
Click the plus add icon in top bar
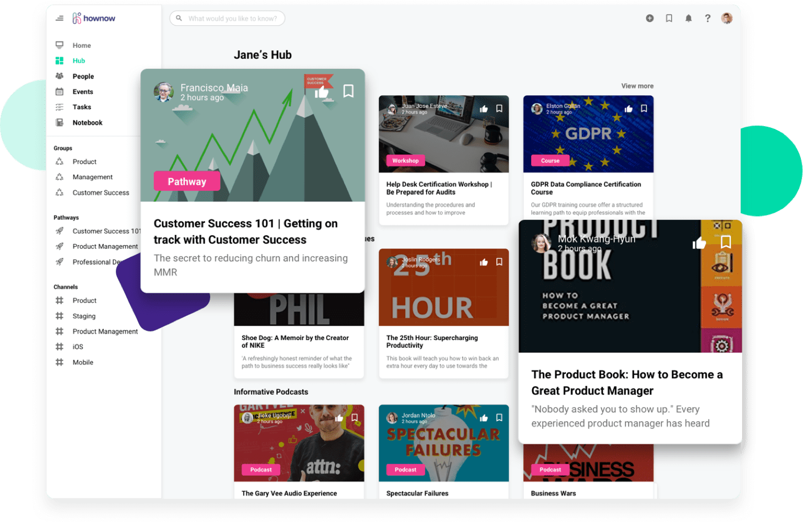pos(650,18)
